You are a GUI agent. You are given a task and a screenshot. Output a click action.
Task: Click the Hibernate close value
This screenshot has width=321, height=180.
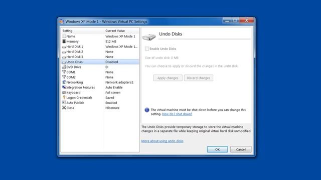(112, 108)
